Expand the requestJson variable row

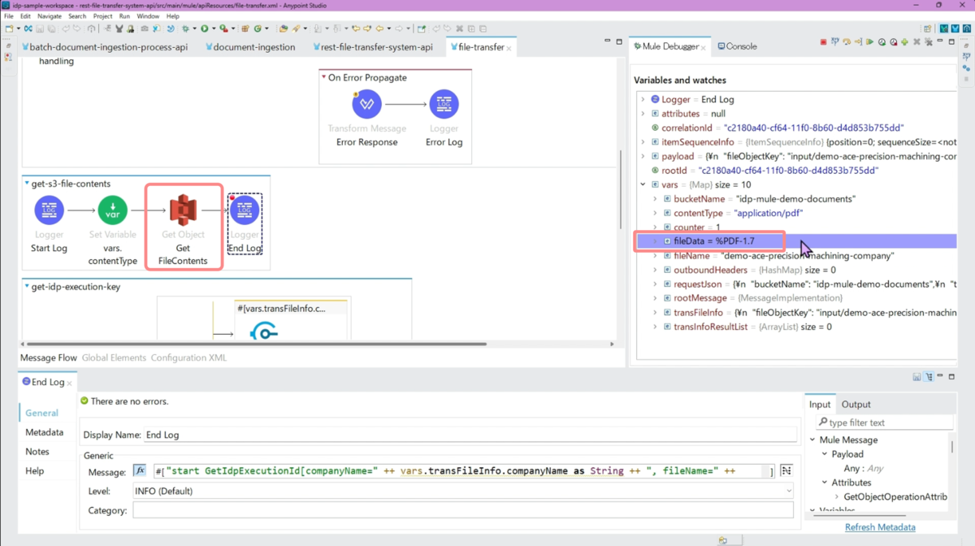point(655,284)
